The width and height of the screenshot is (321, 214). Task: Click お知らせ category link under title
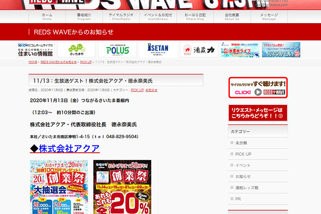coord(151,90)
